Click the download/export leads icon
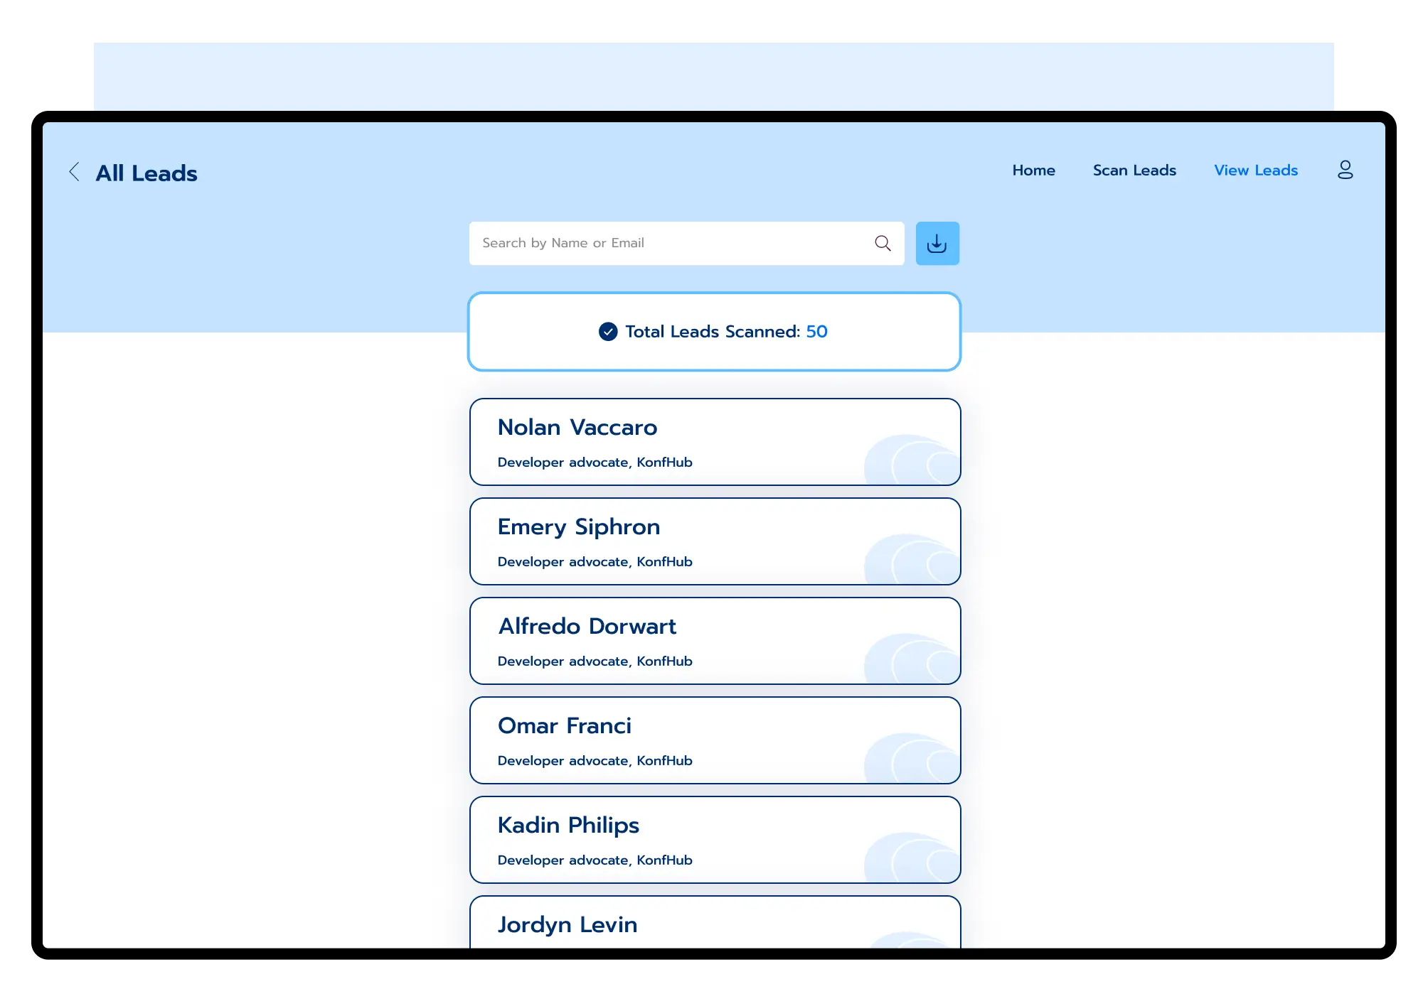Viewport: 1428px width, 989px height. pos(937,243)
